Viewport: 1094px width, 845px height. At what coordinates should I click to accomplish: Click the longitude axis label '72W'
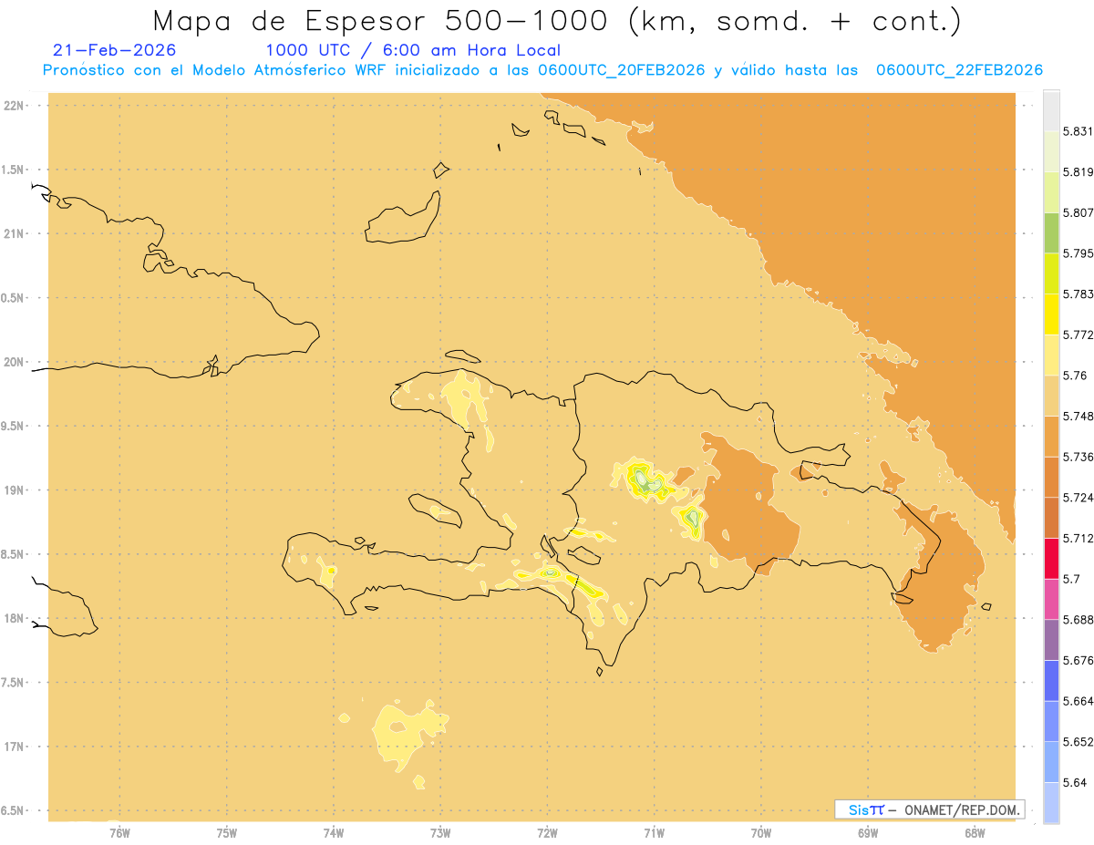click(x=547, y=833)
